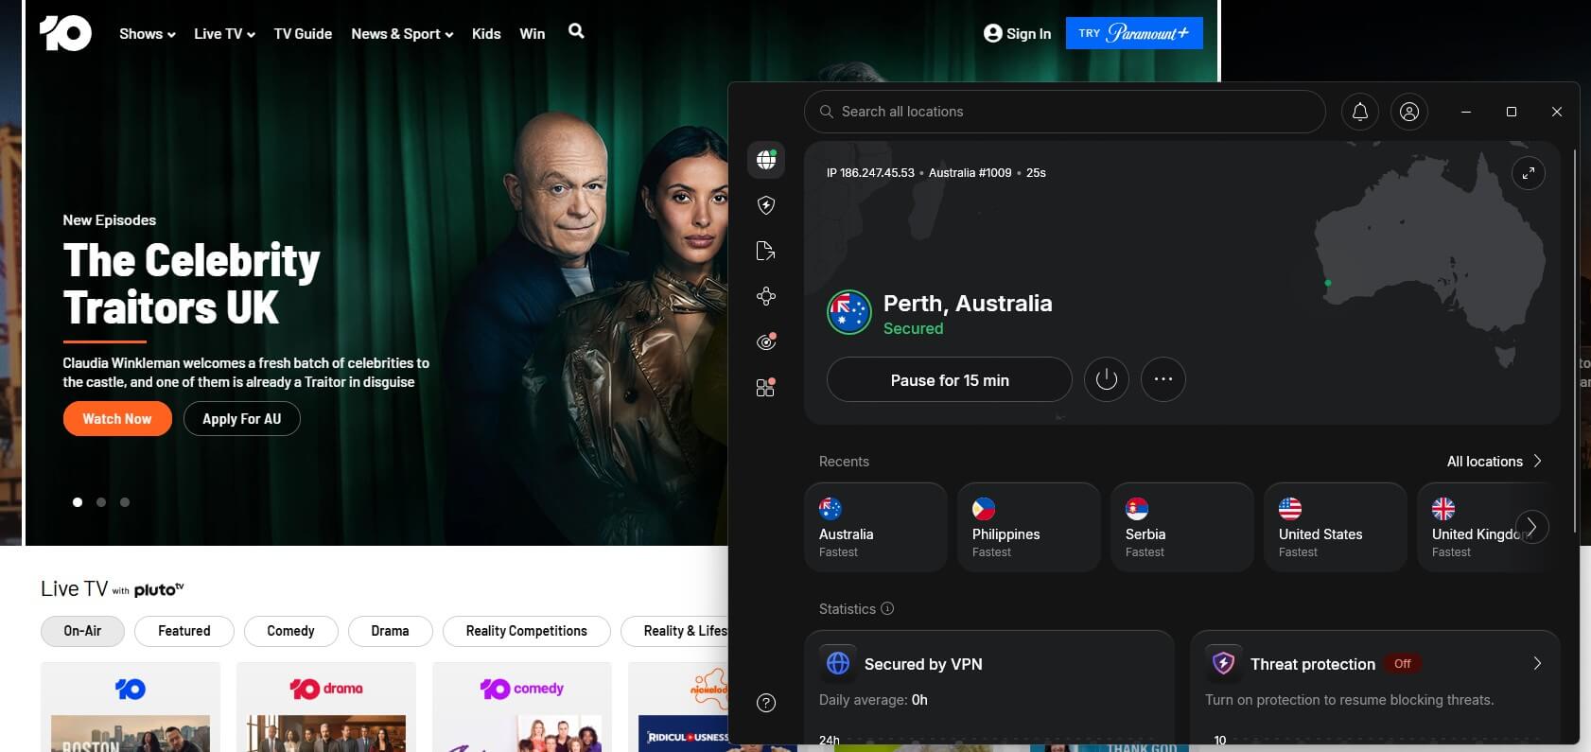This screenshot has height=752, width=1591.
Task: Open file sharing icon in VPN sidebar
Action: [766, 251]
